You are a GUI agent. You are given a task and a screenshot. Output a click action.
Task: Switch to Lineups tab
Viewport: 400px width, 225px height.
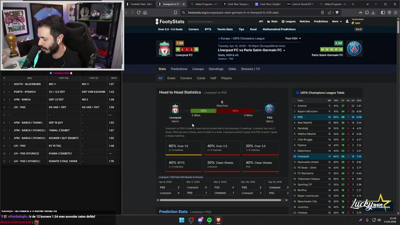[x=198, y=69]
